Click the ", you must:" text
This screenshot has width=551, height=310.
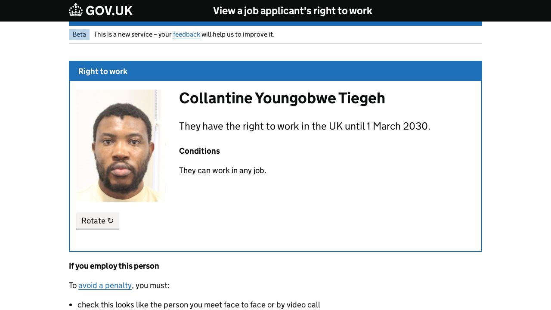click(x=151, y=285)
